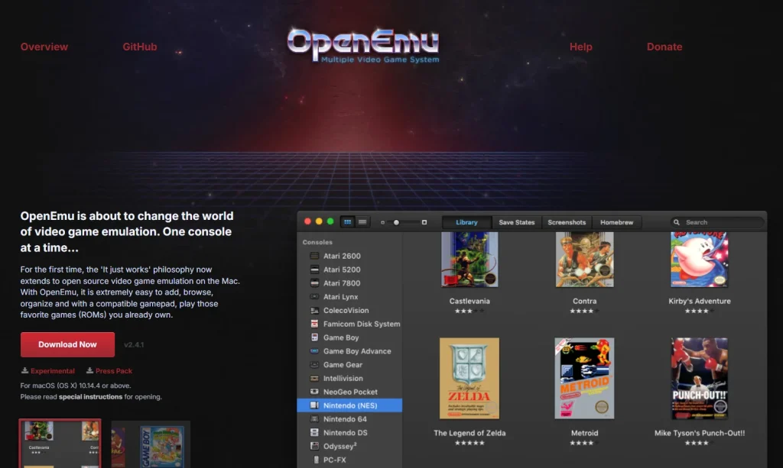Select the NeoGeo Pocket console icon
This screenshot has height=468, width=783.
314,392
